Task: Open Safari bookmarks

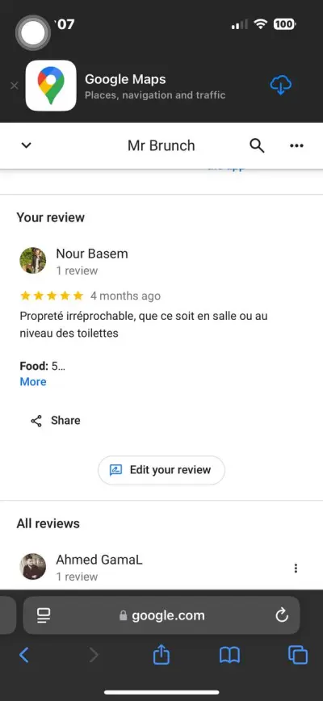Action: click(x=229, y=656)
